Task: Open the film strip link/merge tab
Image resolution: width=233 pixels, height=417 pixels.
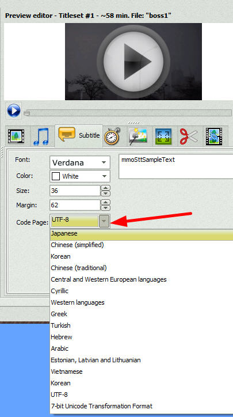Action: [214, 136]
